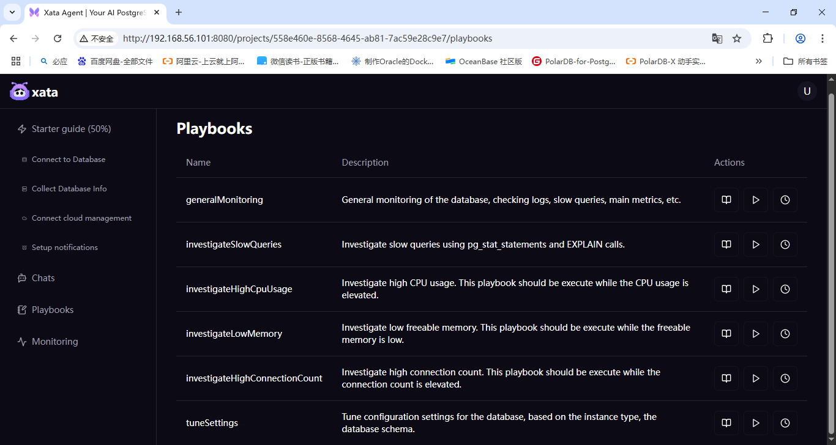Viewport: 836px width, 445px height.
Task: Open the Chats section in the sidebar
Action: 42,278
